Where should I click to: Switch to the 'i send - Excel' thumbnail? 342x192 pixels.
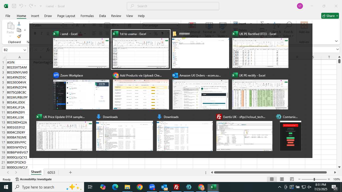pyautogui.click(x=81, y=49)
